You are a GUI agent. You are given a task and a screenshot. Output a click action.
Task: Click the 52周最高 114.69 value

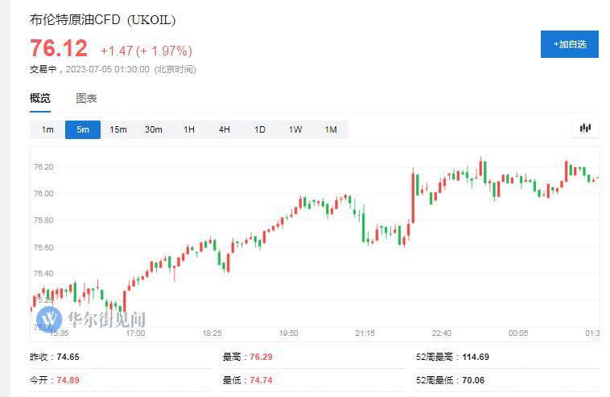tap(476, 357)
